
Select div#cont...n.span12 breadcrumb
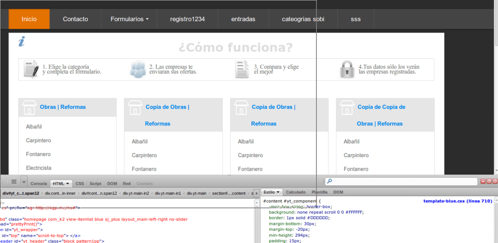100,193
